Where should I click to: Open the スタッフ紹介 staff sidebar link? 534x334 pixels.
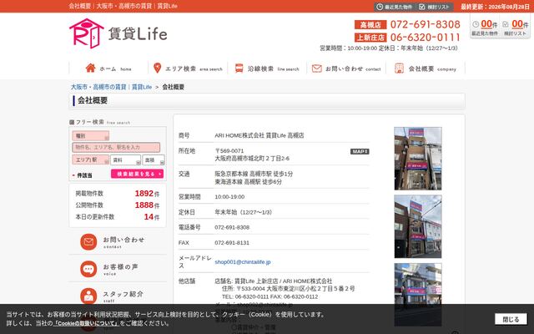point(118,296)
